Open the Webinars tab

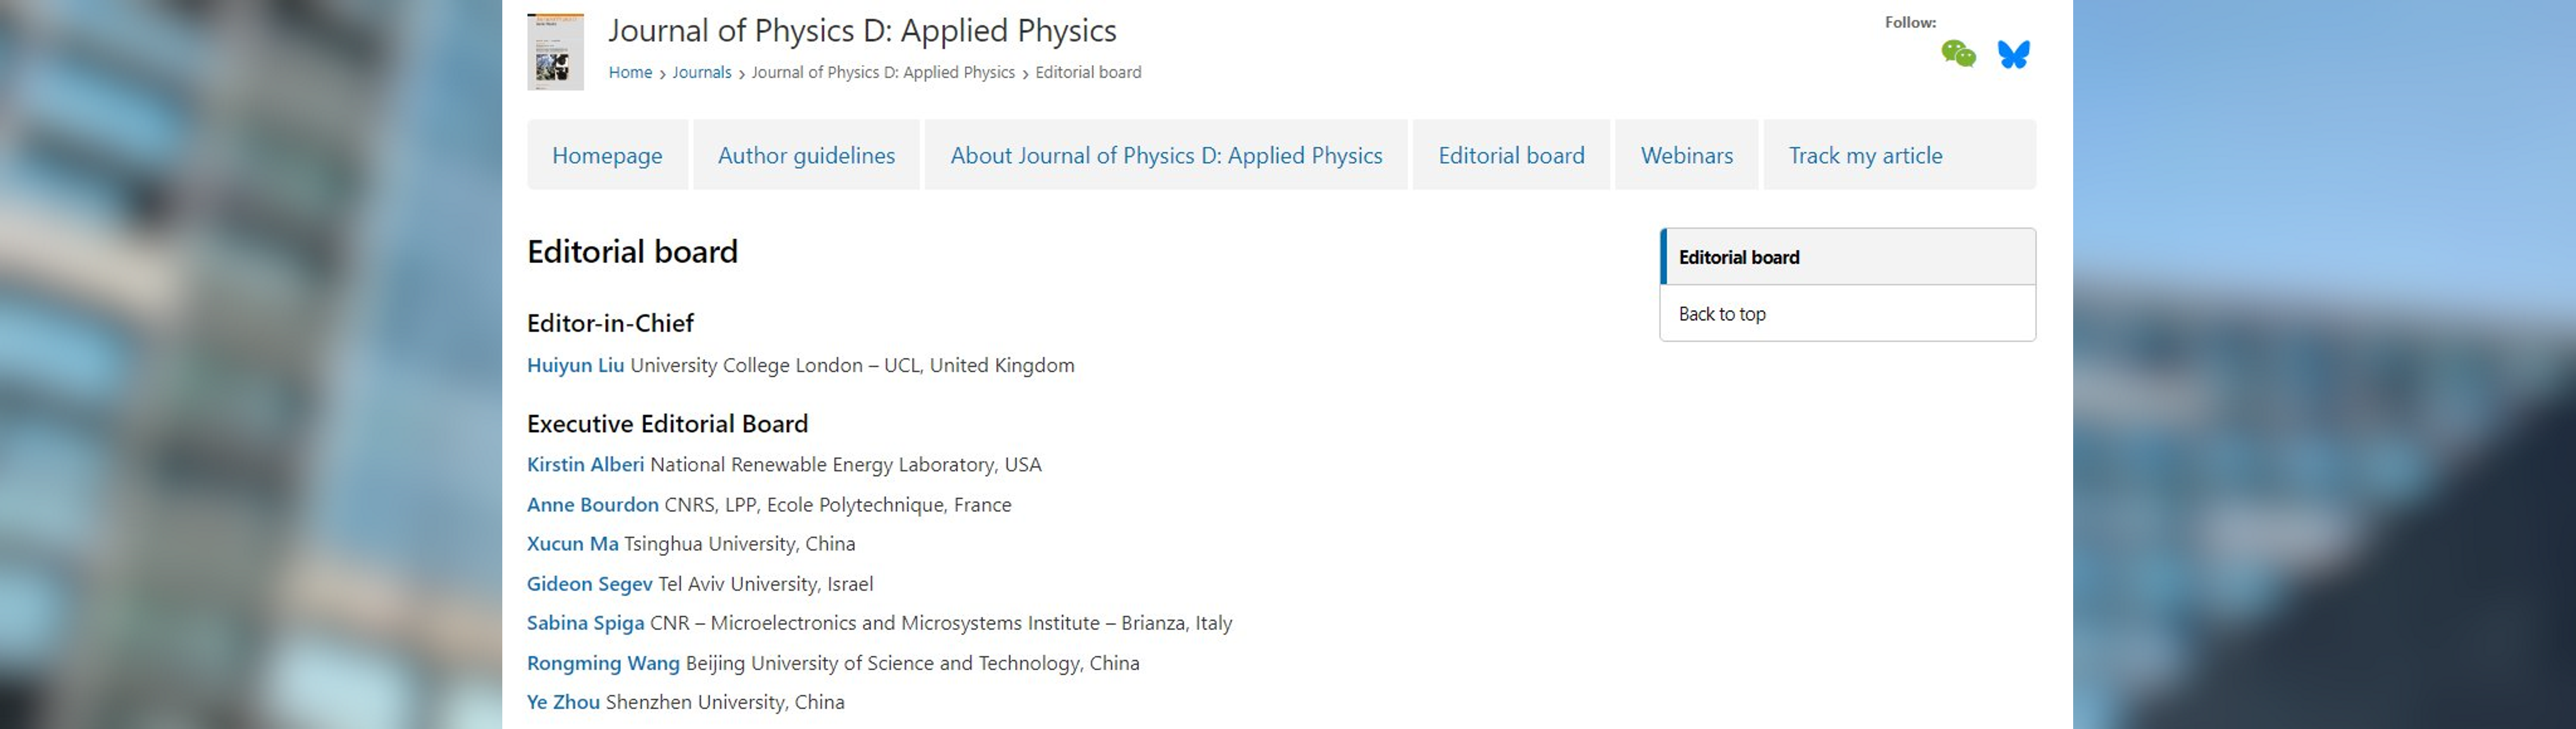click(x=1686, y=155)
